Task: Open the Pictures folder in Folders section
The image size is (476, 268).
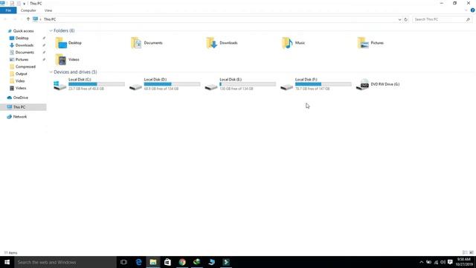Action: [x=370, y=43]
